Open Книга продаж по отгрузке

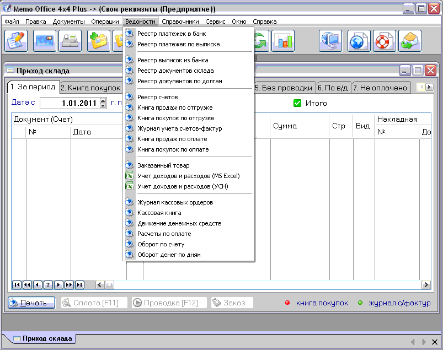click(189, 107)
